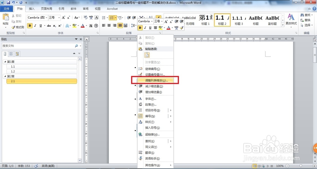
Task: Choose 调整列表缩进(U)... from context menu
Action: (x=155, y=80)
